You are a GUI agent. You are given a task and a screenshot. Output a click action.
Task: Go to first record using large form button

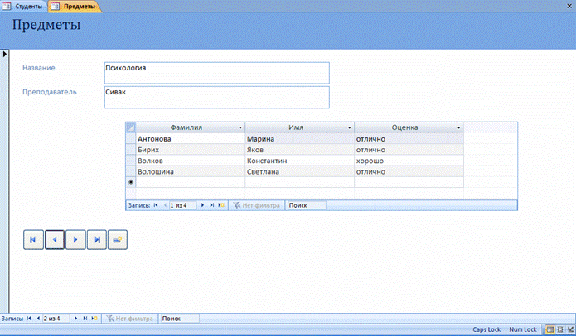33,240
